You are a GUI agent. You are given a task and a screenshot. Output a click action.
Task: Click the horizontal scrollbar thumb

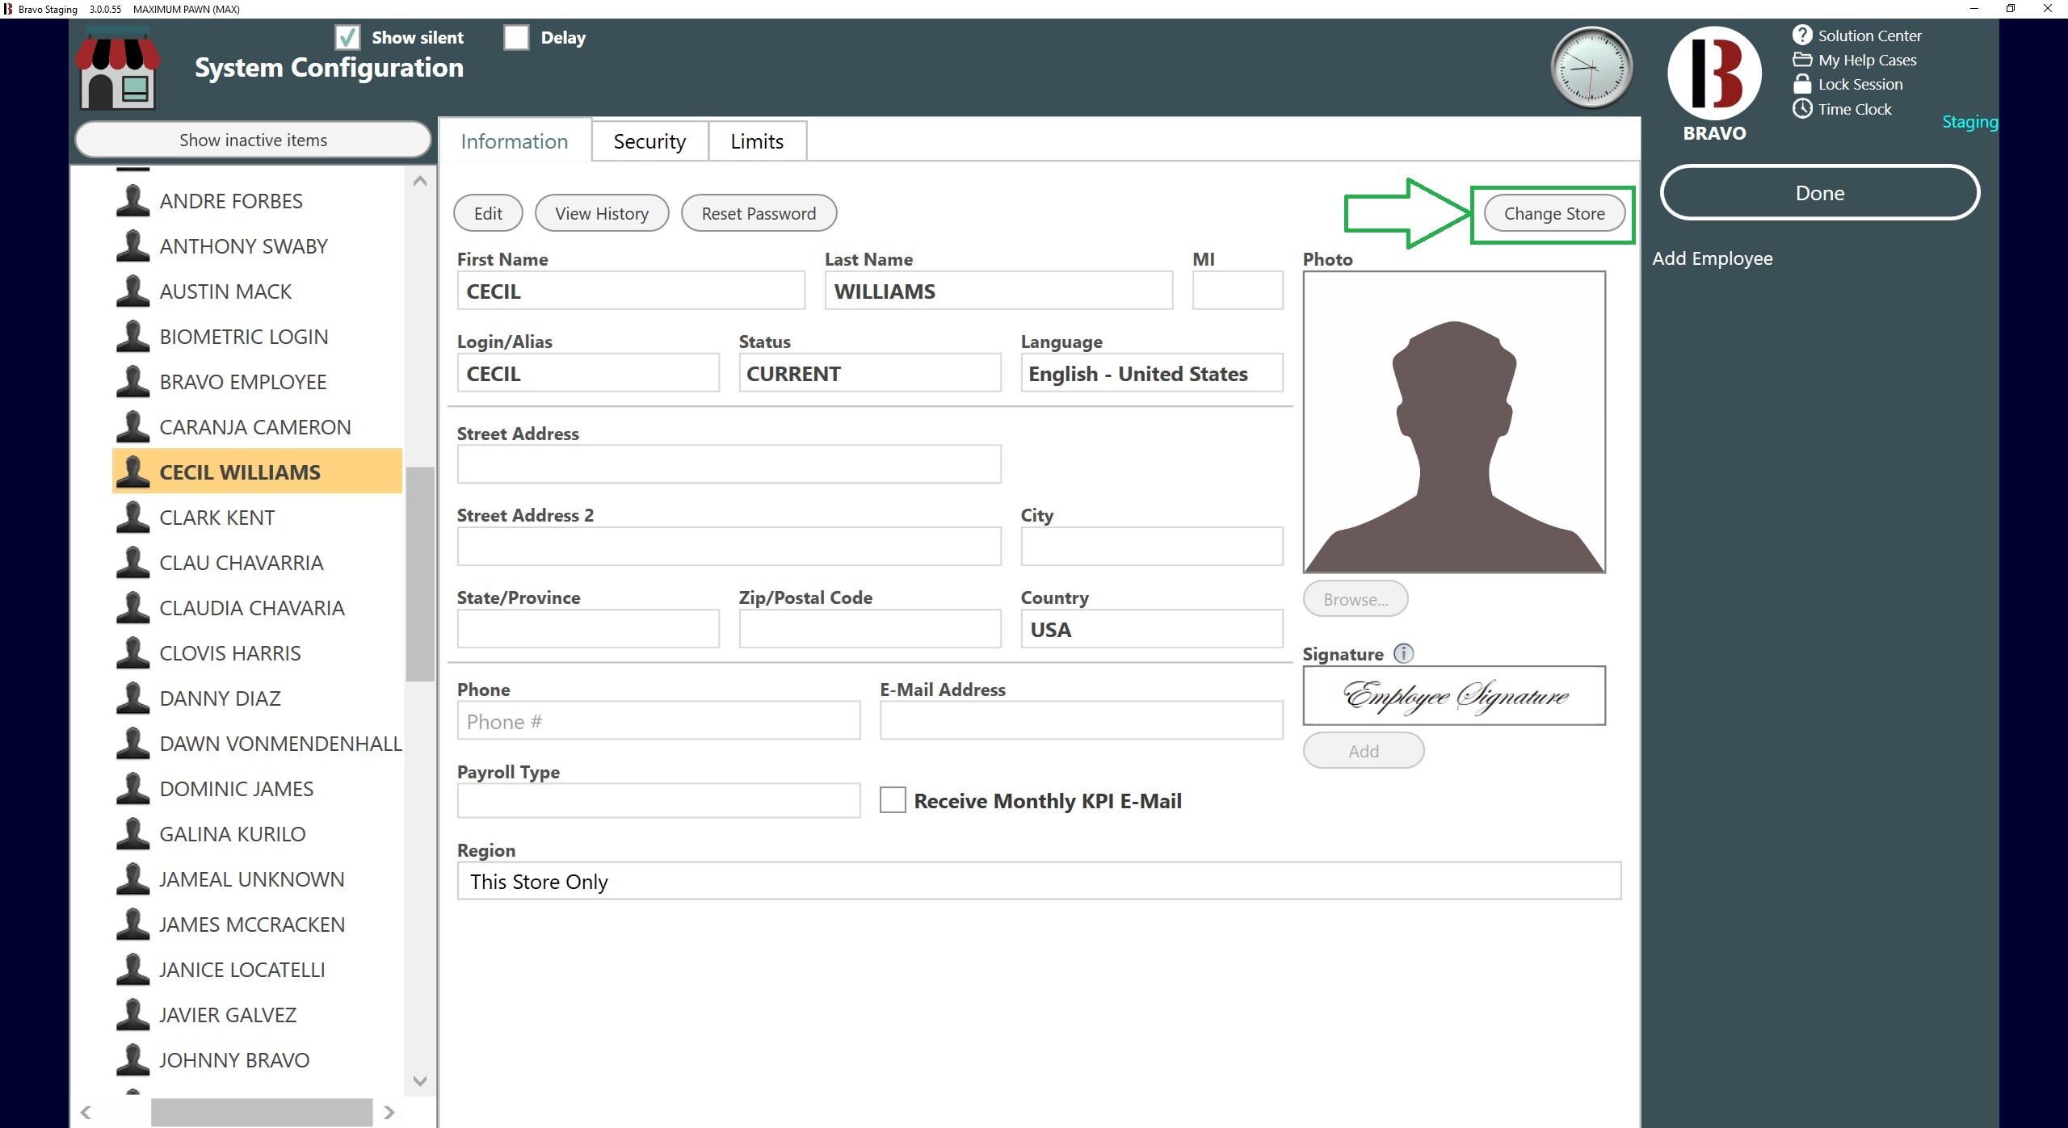[x=261, y=1112]
